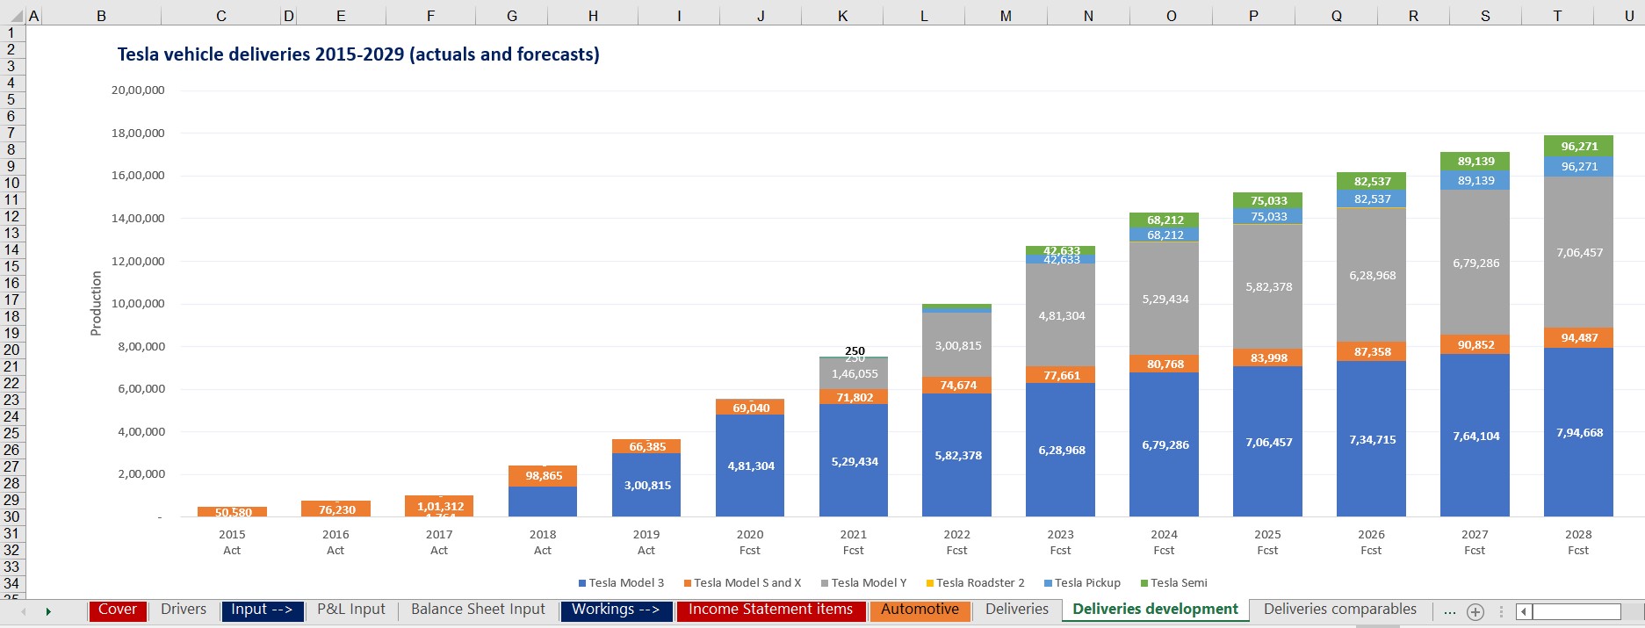
Task: Click the 2021 Fcst category label
Action: pyautogui.click(x=853, y=542)
